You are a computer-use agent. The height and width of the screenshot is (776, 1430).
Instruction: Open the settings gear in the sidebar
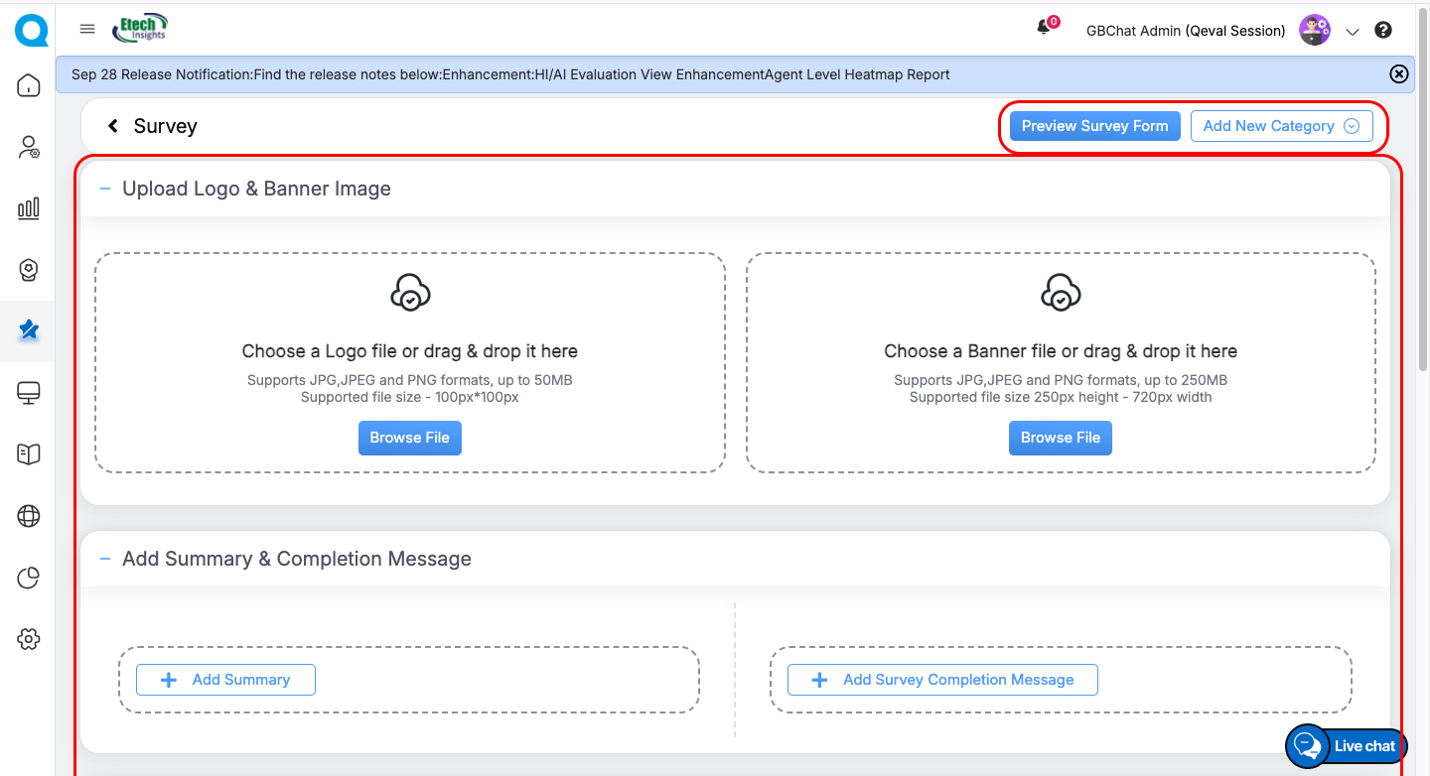[x=29, y=639]
